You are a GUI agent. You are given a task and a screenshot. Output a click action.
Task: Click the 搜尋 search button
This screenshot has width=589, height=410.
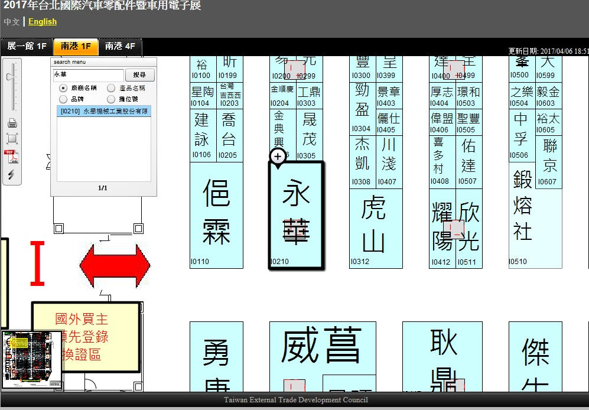click(x=140, y=75)
